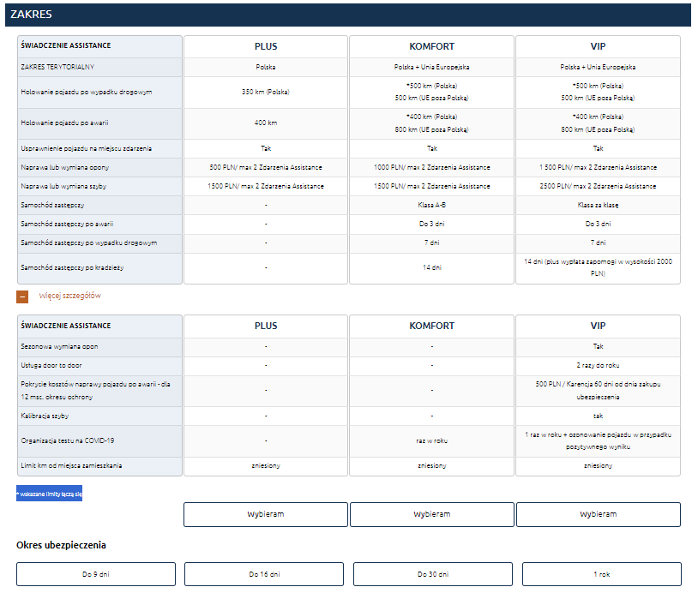Click the blue 'wskazane limity łączą się' note
The height and width of the screenshot is (593, 698).
click(x=49, y=494)
